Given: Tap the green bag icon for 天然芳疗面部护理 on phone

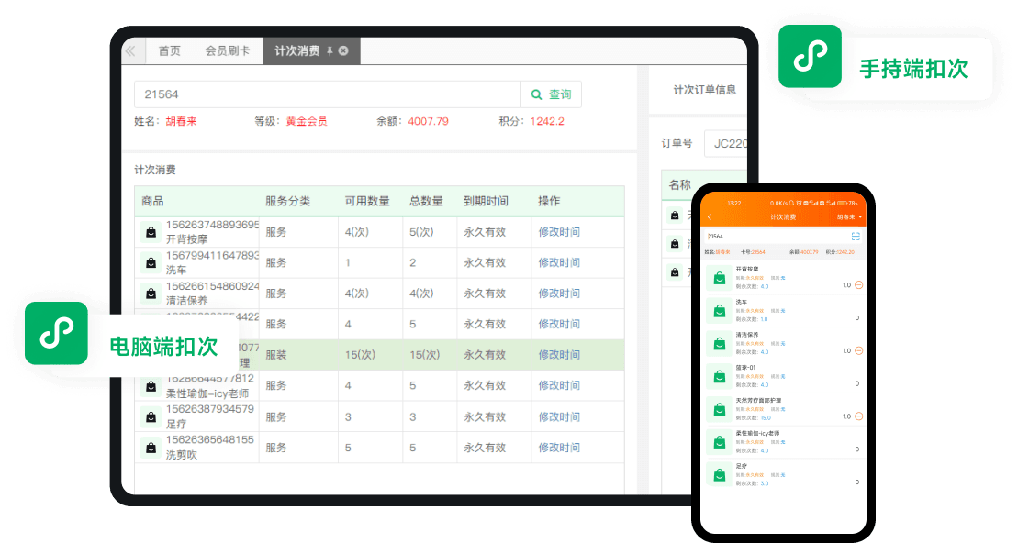Looking at the screenshot, I should [720, 409].
